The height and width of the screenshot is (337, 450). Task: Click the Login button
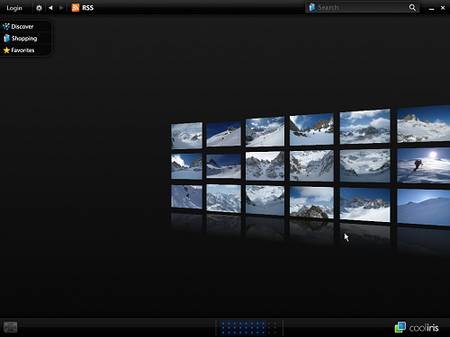click(14, 8)
